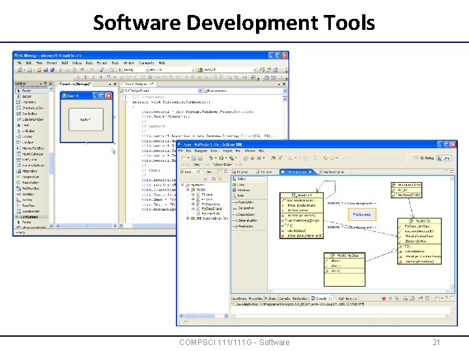Select the Pointer tool at top of Toolbox
The image size is (469, 351).
coord(31,90)
